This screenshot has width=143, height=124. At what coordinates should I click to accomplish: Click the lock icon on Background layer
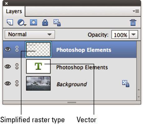[x=126, y=83]
